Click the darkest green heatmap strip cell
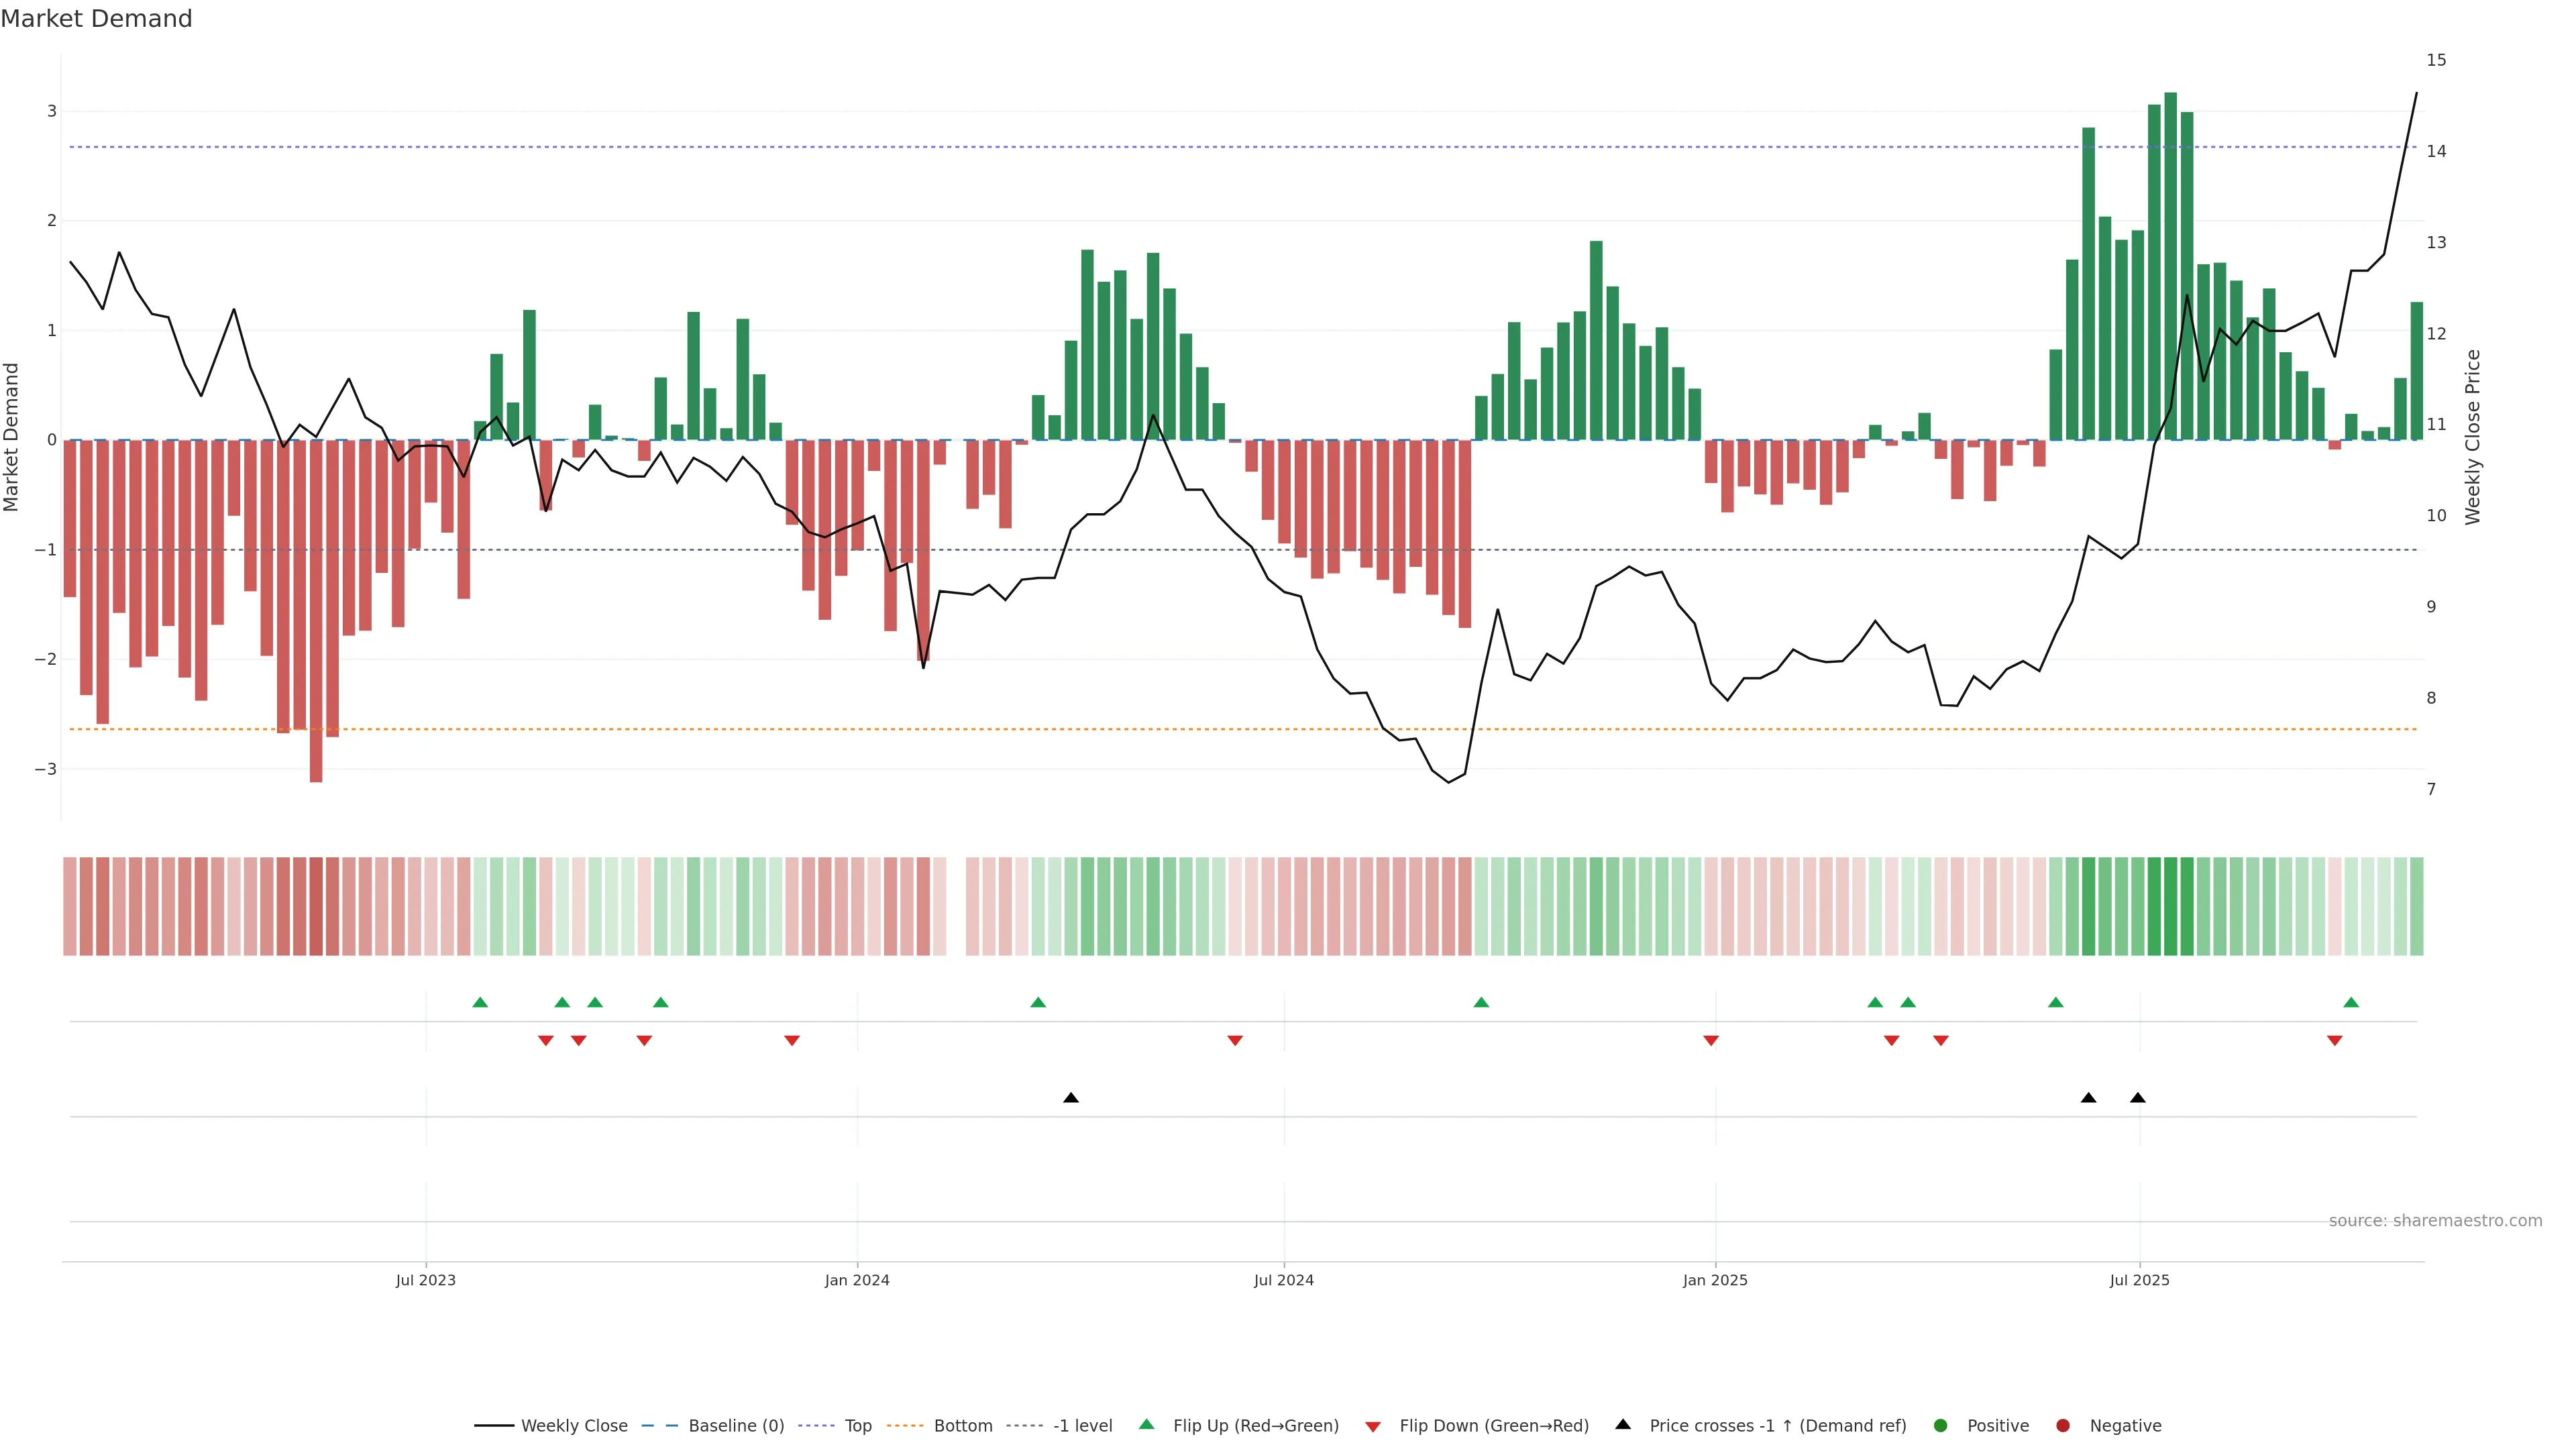Viewport: 2576px width, 1449px height. 2170,906
